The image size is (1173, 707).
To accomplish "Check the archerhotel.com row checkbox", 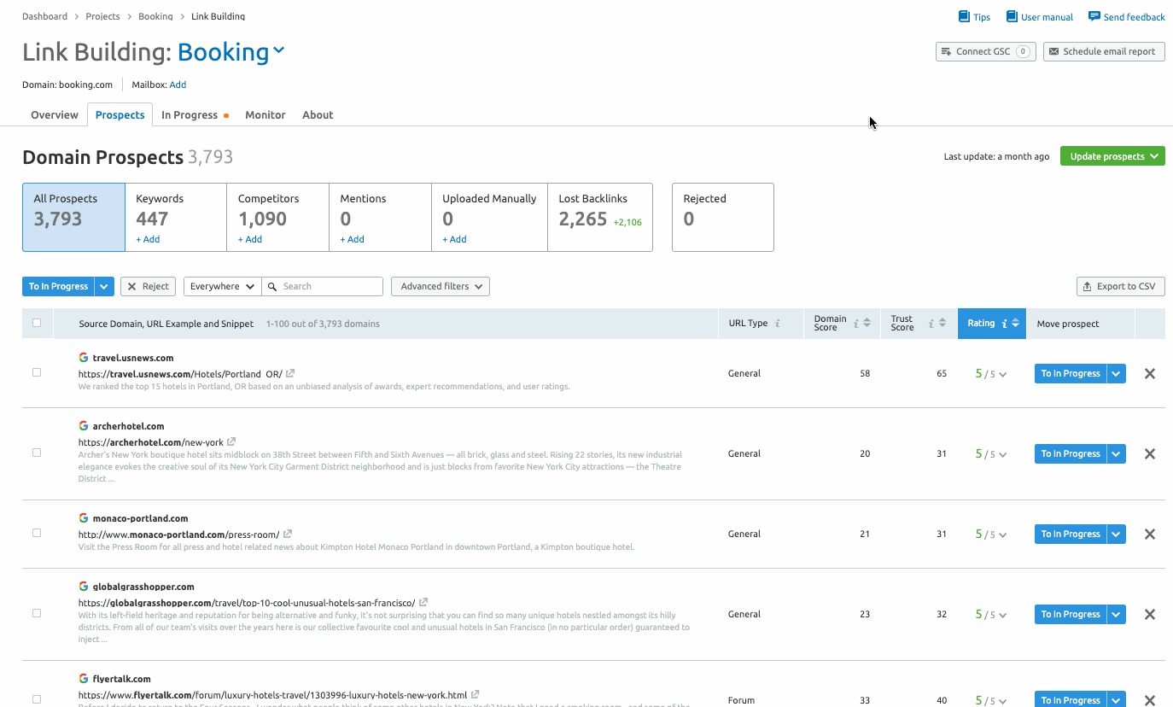I will pyautogui.click(x=37, y=453).
